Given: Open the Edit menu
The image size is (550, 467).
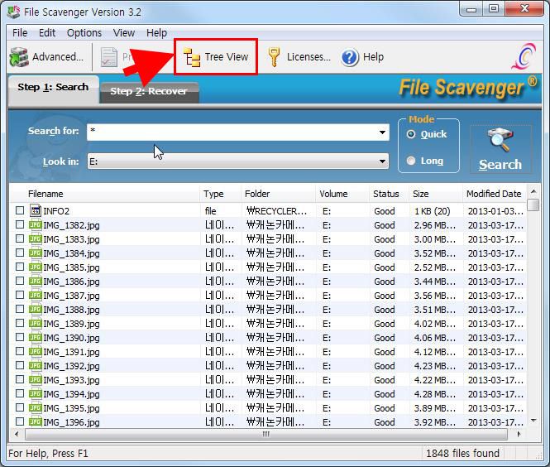Looking at the screenshot, I should tap(47, 33).
